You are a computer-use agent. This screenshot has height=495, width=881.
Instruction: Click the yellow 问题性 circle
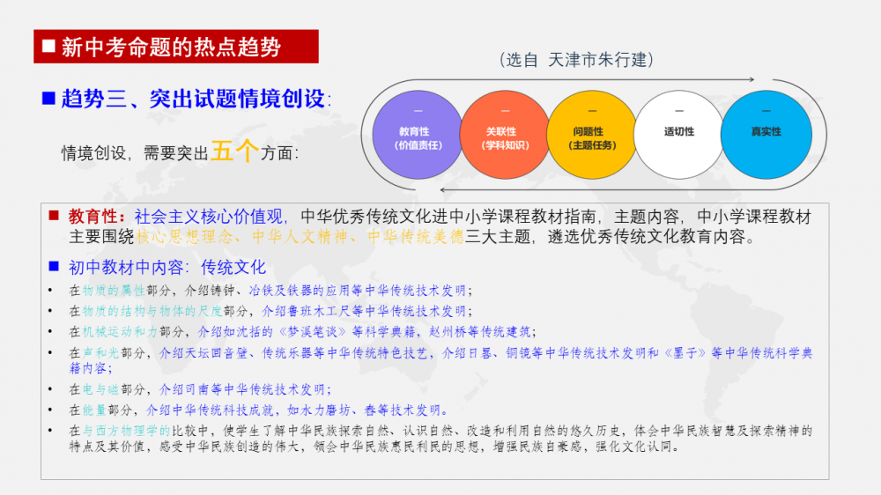(591, 134)
